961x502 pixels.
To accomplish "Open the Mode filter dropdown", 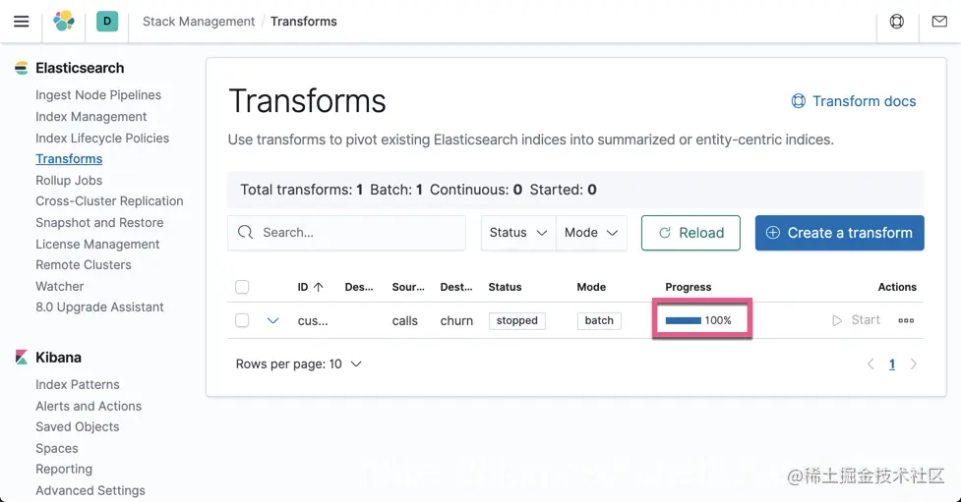I will click(x=591, y=233).
